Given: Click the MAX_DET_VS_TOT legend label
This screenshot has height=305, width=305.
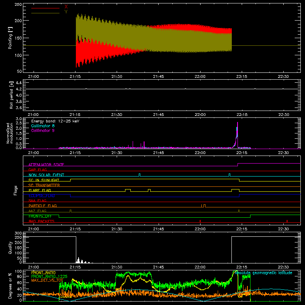Looking at the screenshot, I should click(47, 280).
